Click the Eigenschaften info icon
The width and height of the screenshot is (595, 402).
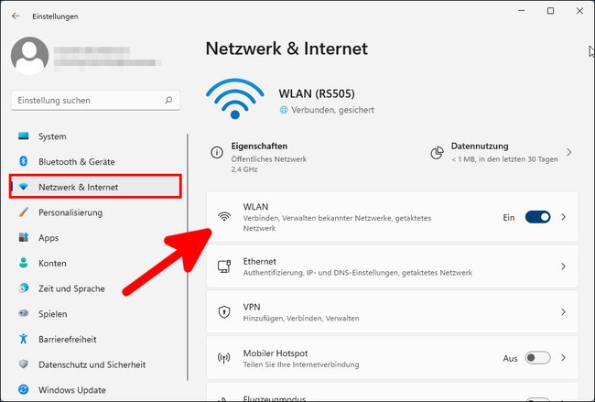[x=217, y=153]
